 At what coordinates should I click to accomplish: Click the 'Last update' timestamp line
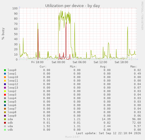pos(109,133)
